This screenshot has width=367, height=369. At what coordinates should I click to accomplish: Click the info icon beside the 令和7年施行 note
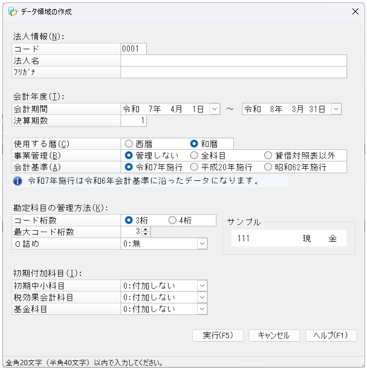17,181
